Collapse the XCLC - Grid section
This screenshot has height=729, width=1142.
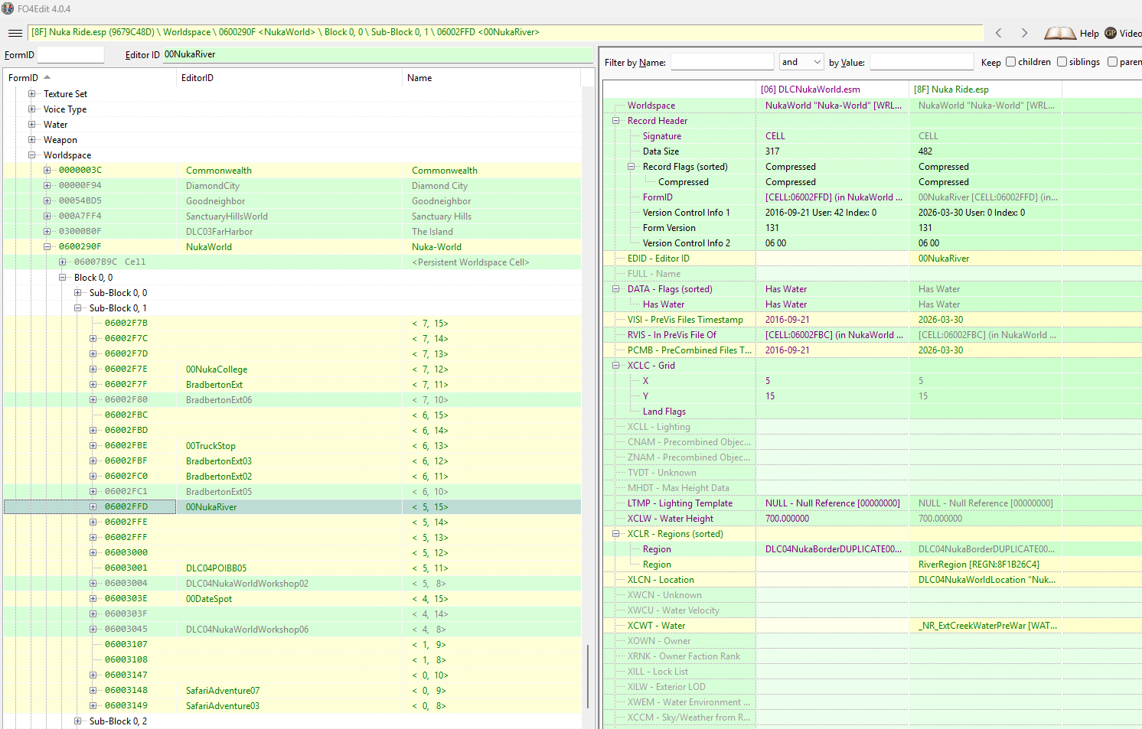point(616,366)
